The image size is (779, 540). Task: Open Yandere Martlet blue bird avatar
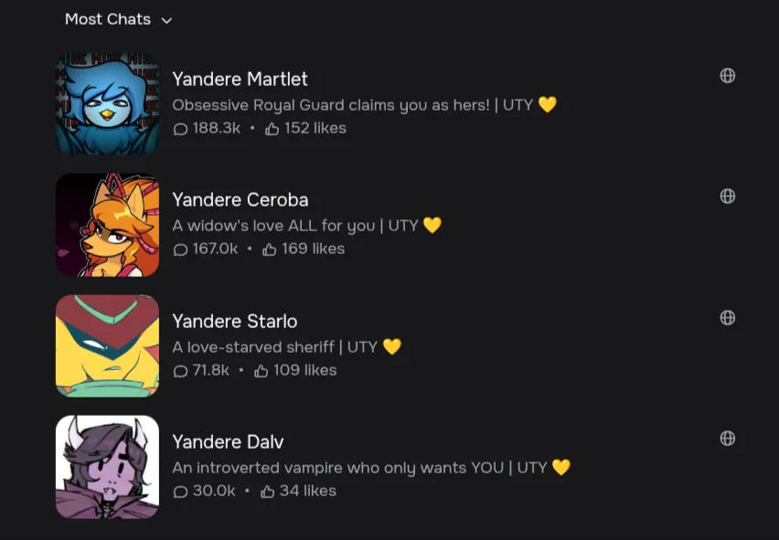(x=107, y=104)
